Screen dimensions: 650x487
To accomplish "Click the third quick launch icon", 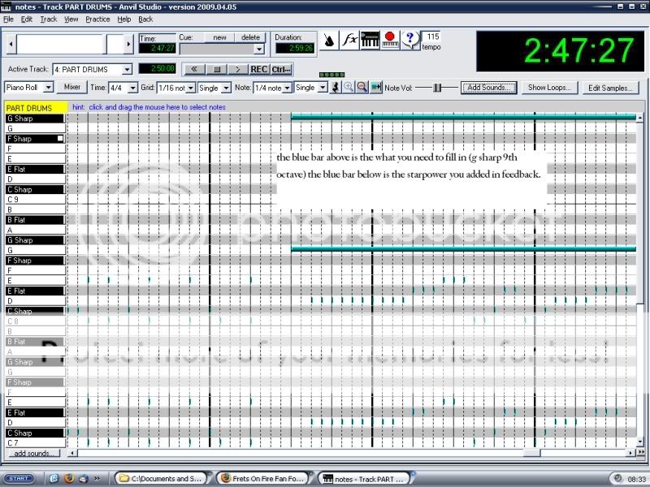I will (83, 478).
